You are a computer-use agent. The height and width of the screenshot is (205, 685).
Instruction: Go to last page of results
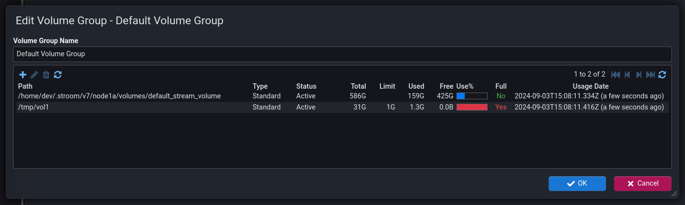[651, 75]
